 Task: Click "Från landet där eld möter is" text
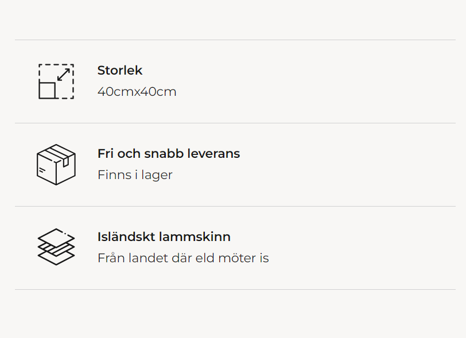tap(183, 258)
